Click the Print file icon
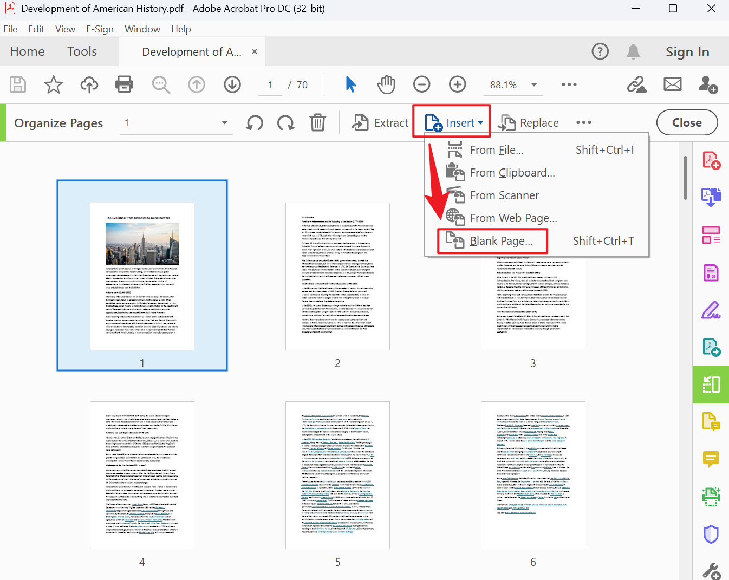Viewport: 729px width, 580px height. click(x=125, y=84)
